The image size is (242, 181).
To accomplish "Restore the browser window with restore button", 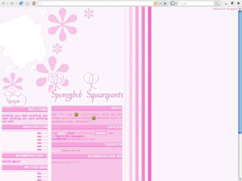I will (x=232, y=3).
